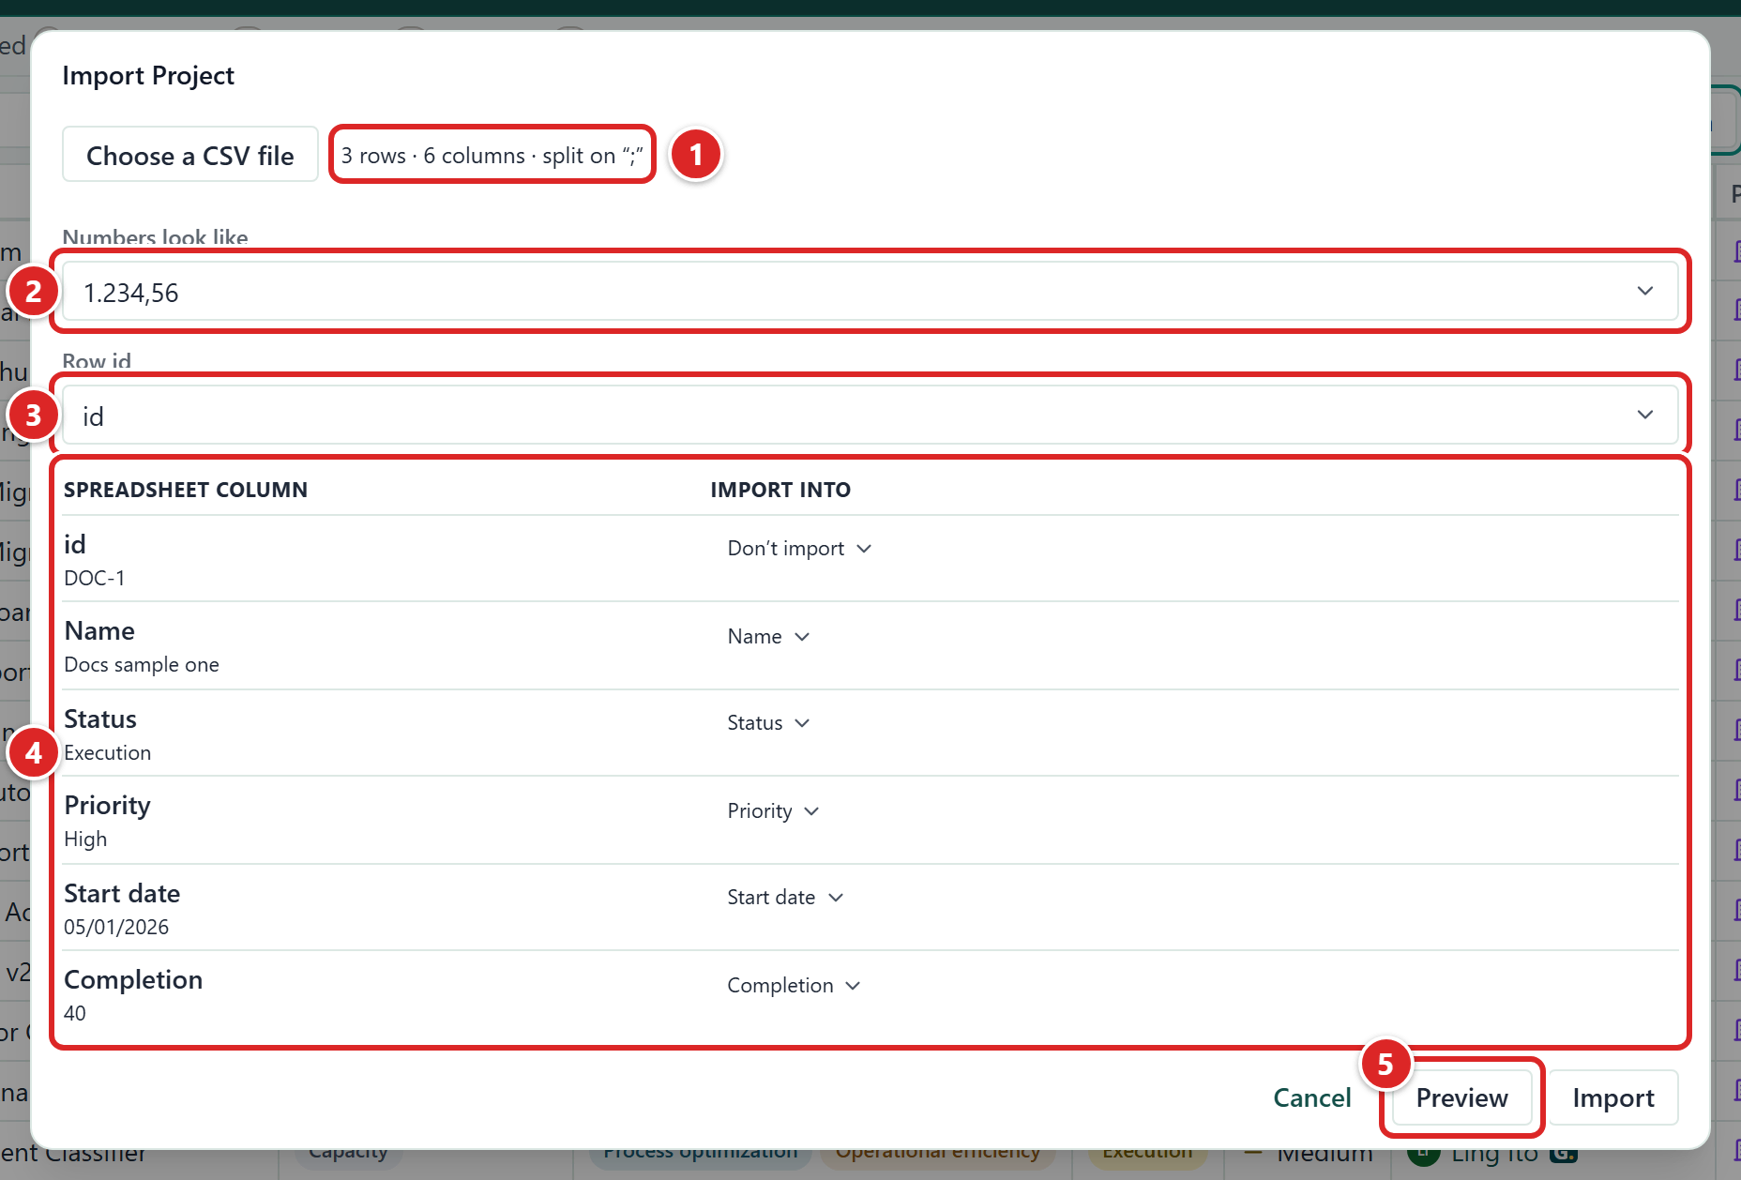Open the Name column import mapping dropdown
The width and height of the screenshot is (1741, 1180).
point(768,637)
